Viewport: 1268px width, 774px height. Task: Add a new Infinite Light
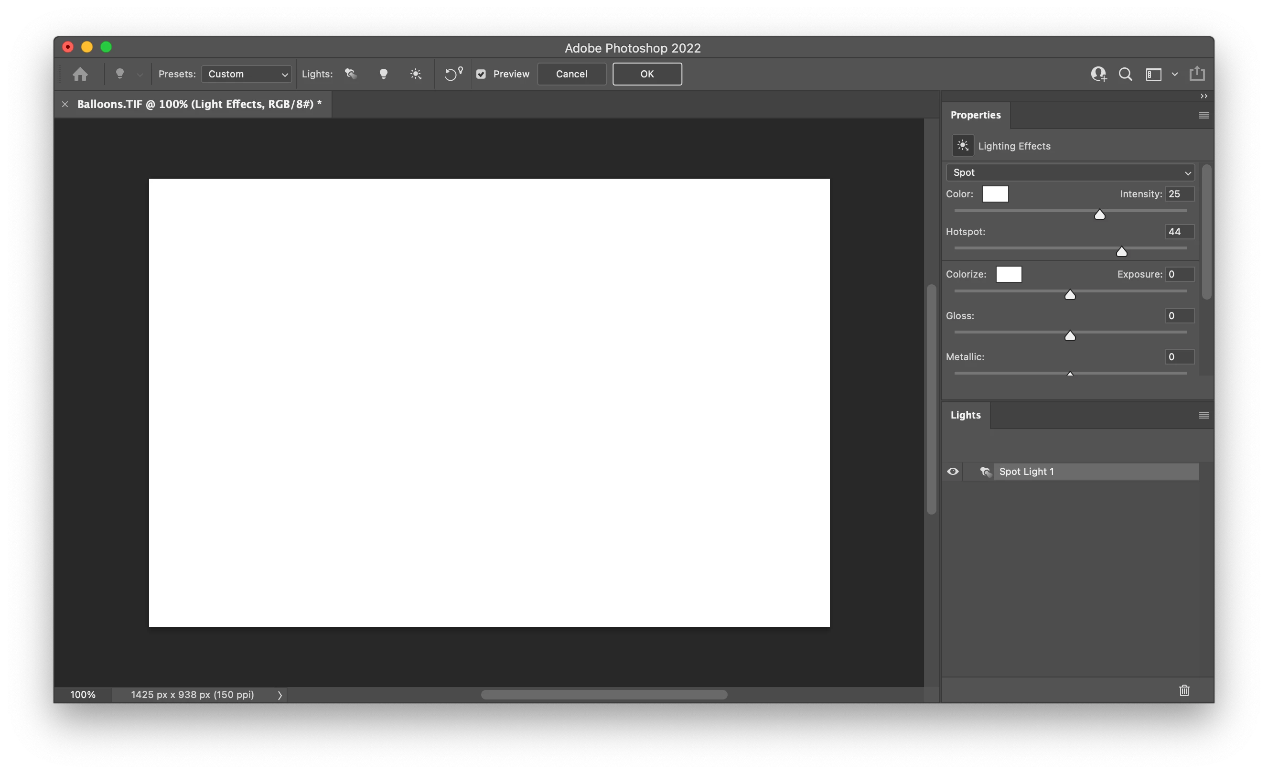[416, 74]
